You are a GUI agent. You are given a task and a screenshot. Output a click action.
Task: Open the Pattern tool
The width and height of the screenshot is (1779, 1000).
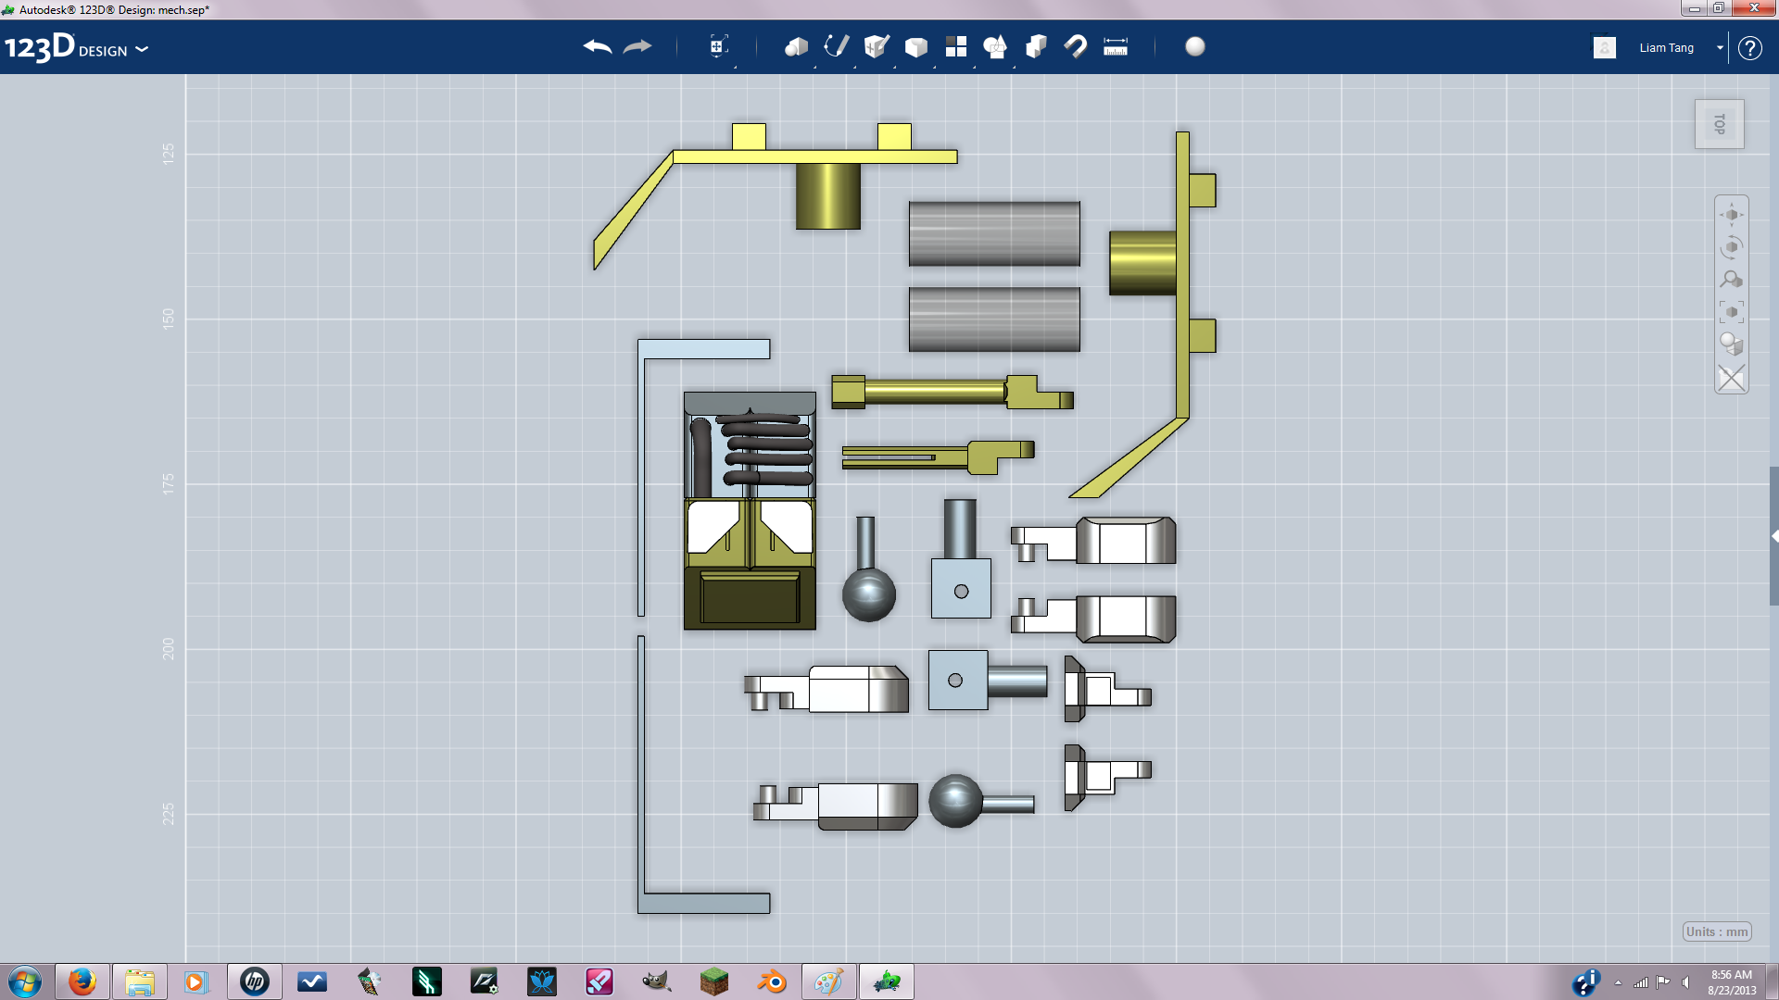point(955,46)
